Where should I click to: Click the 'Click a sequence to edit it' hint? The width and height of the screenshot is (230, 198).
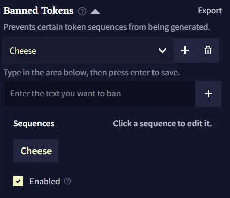163,123
